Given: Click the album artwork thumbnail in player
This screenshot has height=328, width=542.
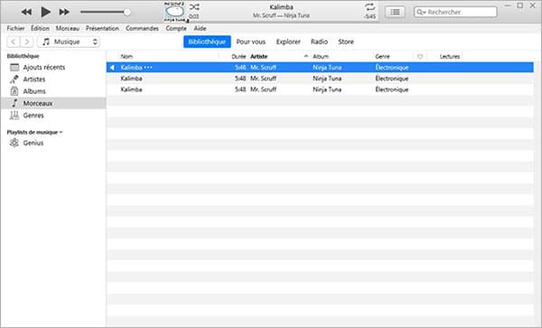Looking at the screenshot, I should tap(175, 12).
